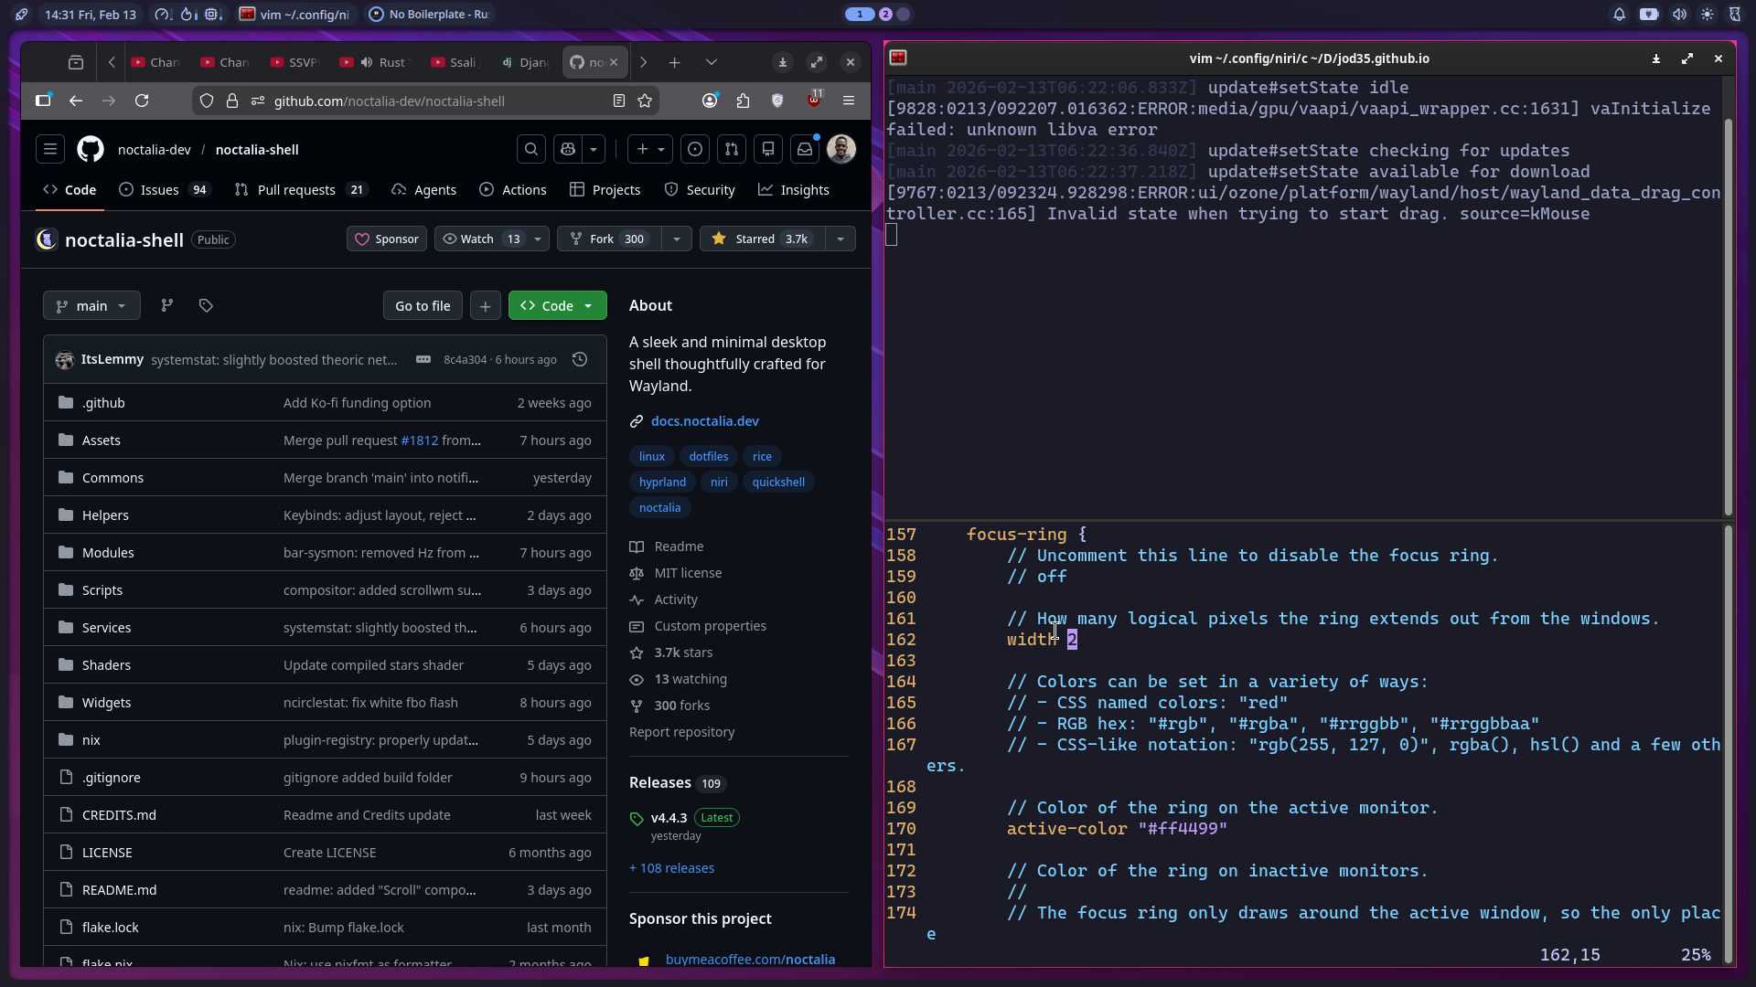Mute audio on the Rust tab

click(x=367, y=62)
